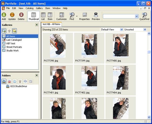152x124 pixels.
Task: Select the 0221StudioSirius folder
Action: coord(16,86)
